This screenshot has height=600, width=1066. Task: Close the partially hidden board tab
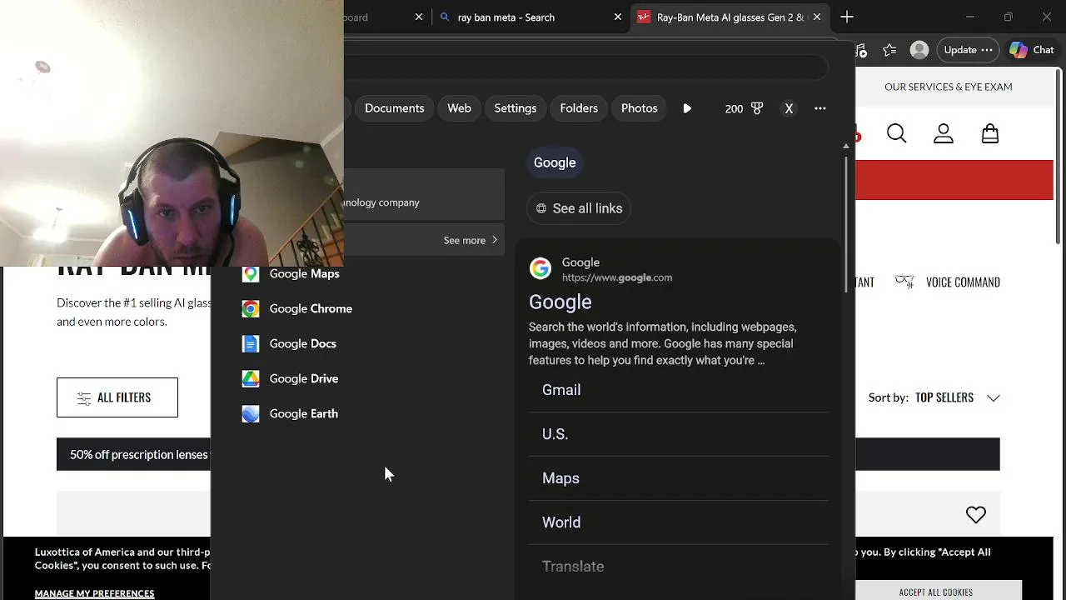click(x=419, y=17)
